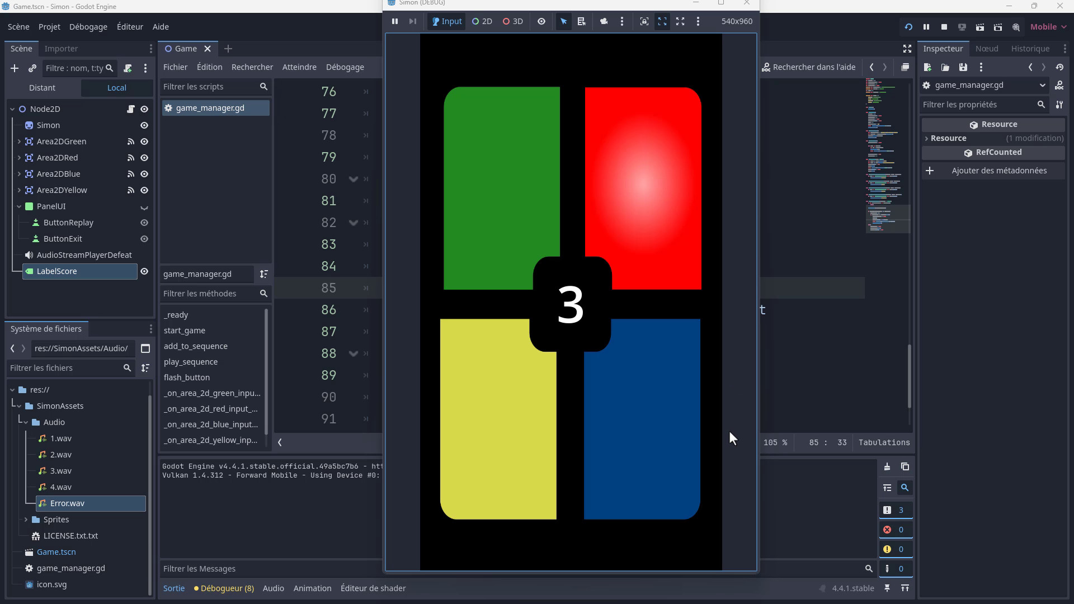Viewport: 1074px width, 604px height.
Task: Open the script attached to Node2D
Action: pyautogui.click(x=130, y=109)
